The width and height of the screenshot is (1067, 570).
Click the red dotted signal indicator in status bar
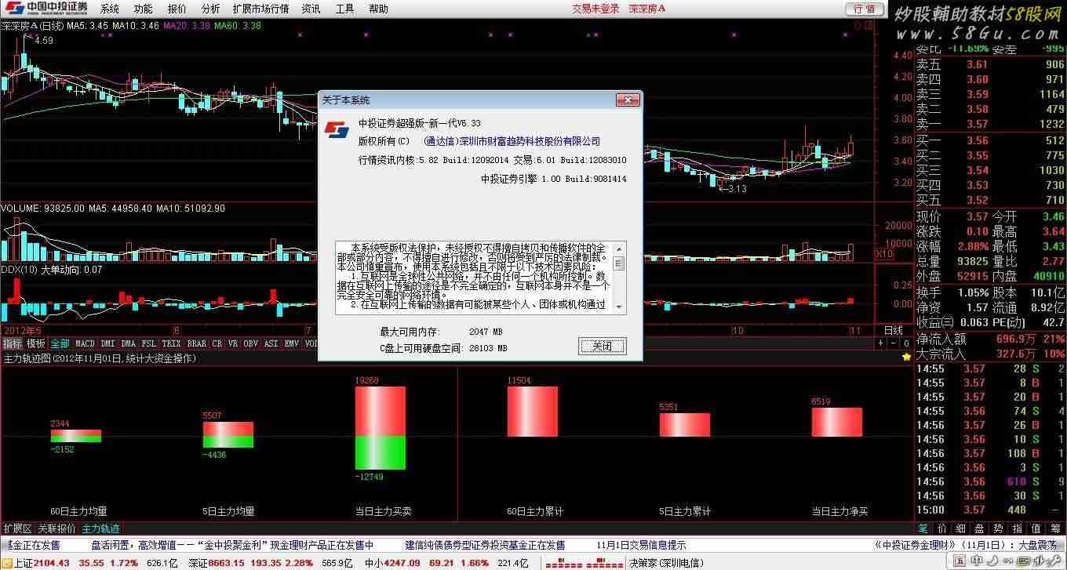tap(583, 563)
